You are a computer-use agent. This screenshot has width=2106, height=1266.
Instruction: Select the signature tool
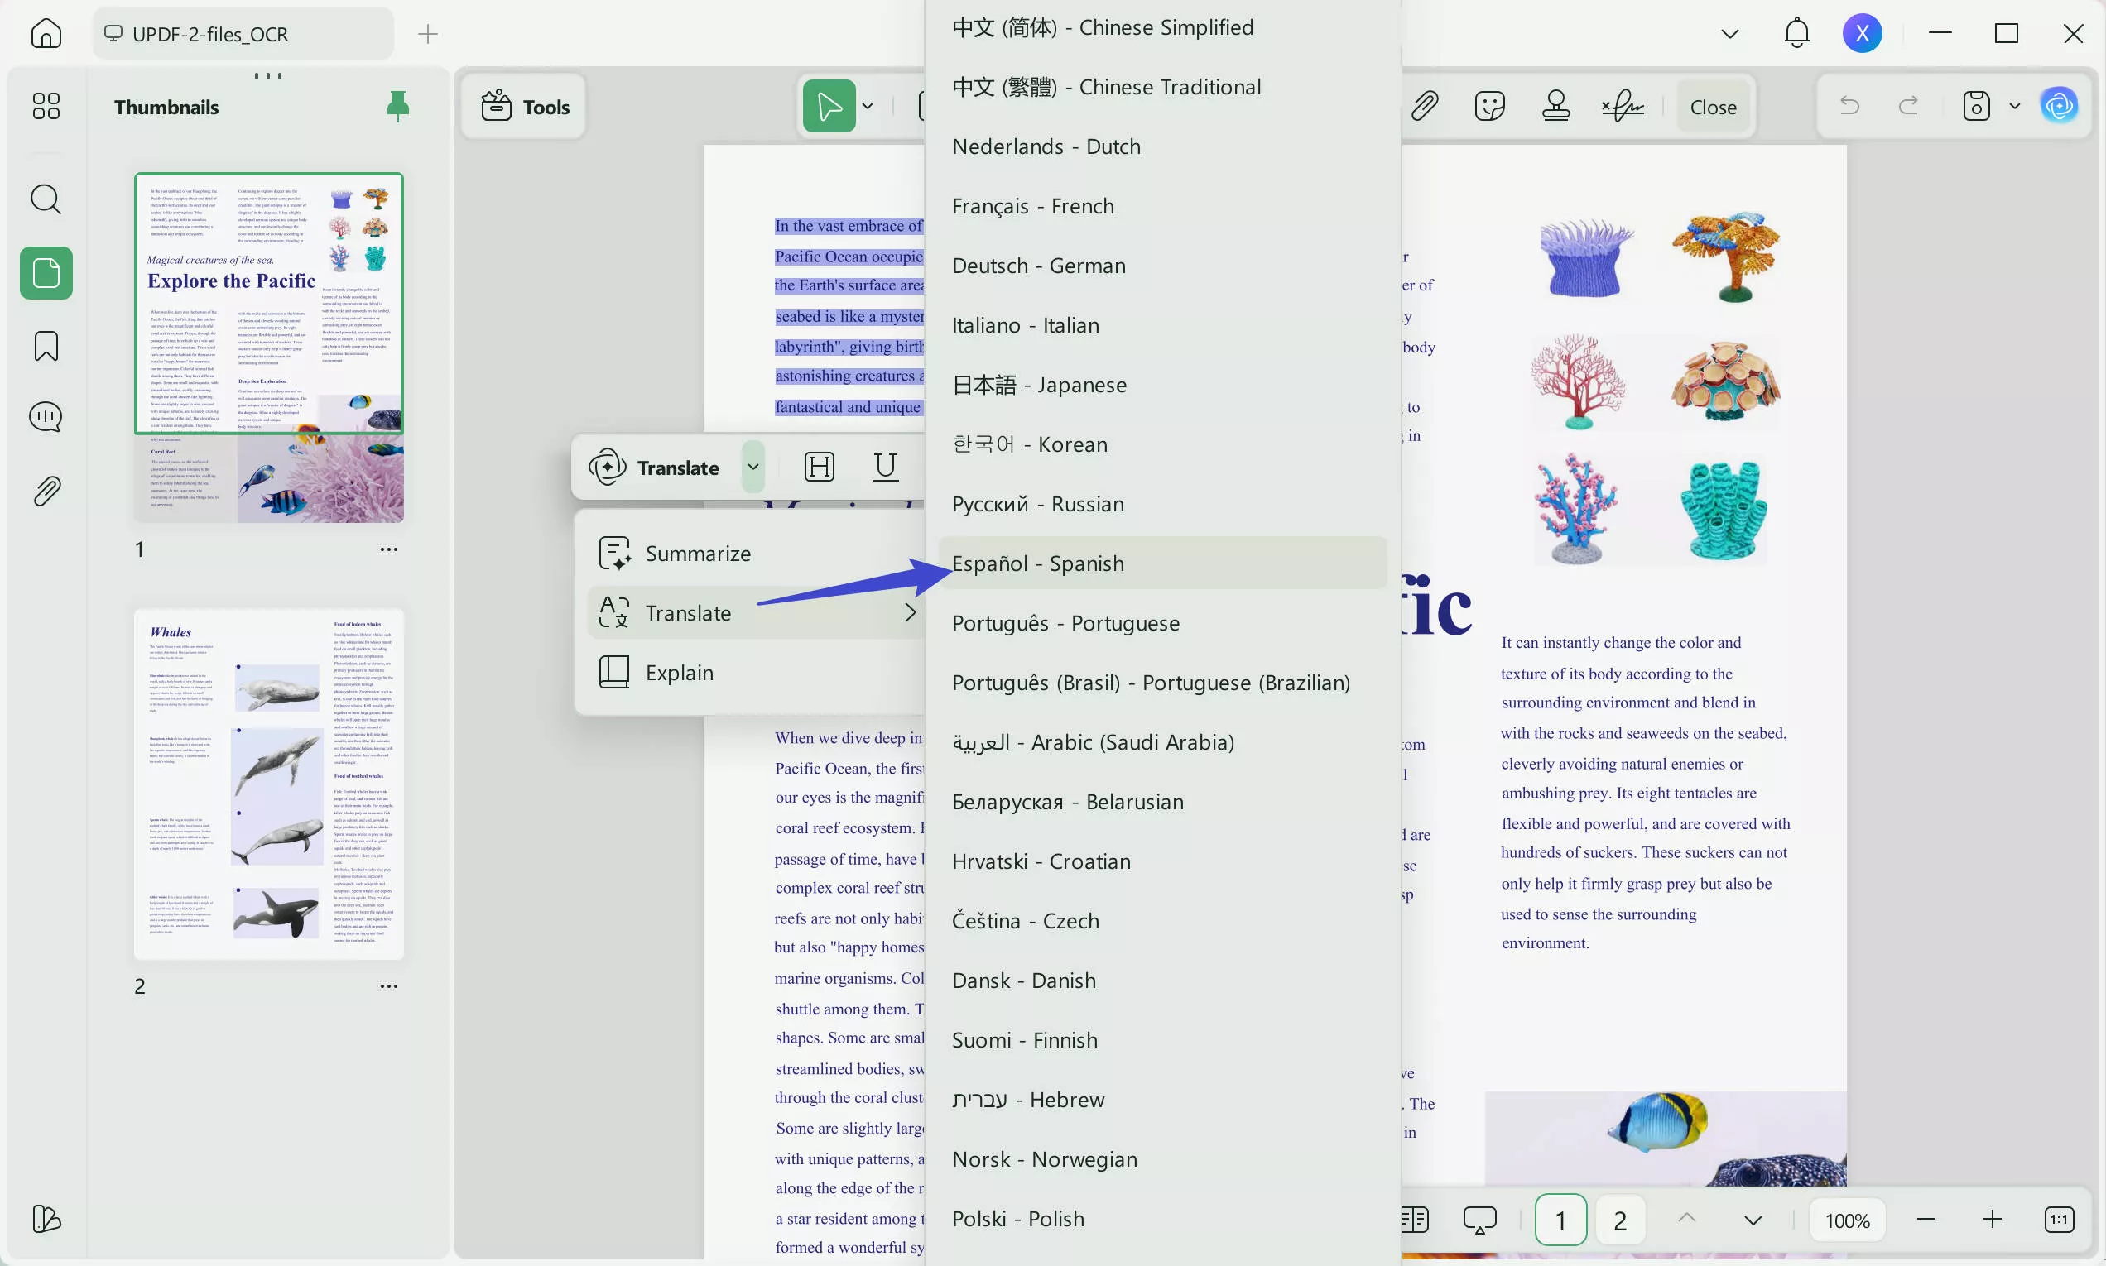click(1620, 105)
